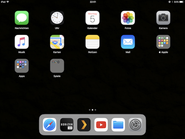Image resolution: width=185 pixels, height=139 pixels.
Task: Launch Horizon Go from the dock
Action: pyautogui.click(x=67, y=125)
